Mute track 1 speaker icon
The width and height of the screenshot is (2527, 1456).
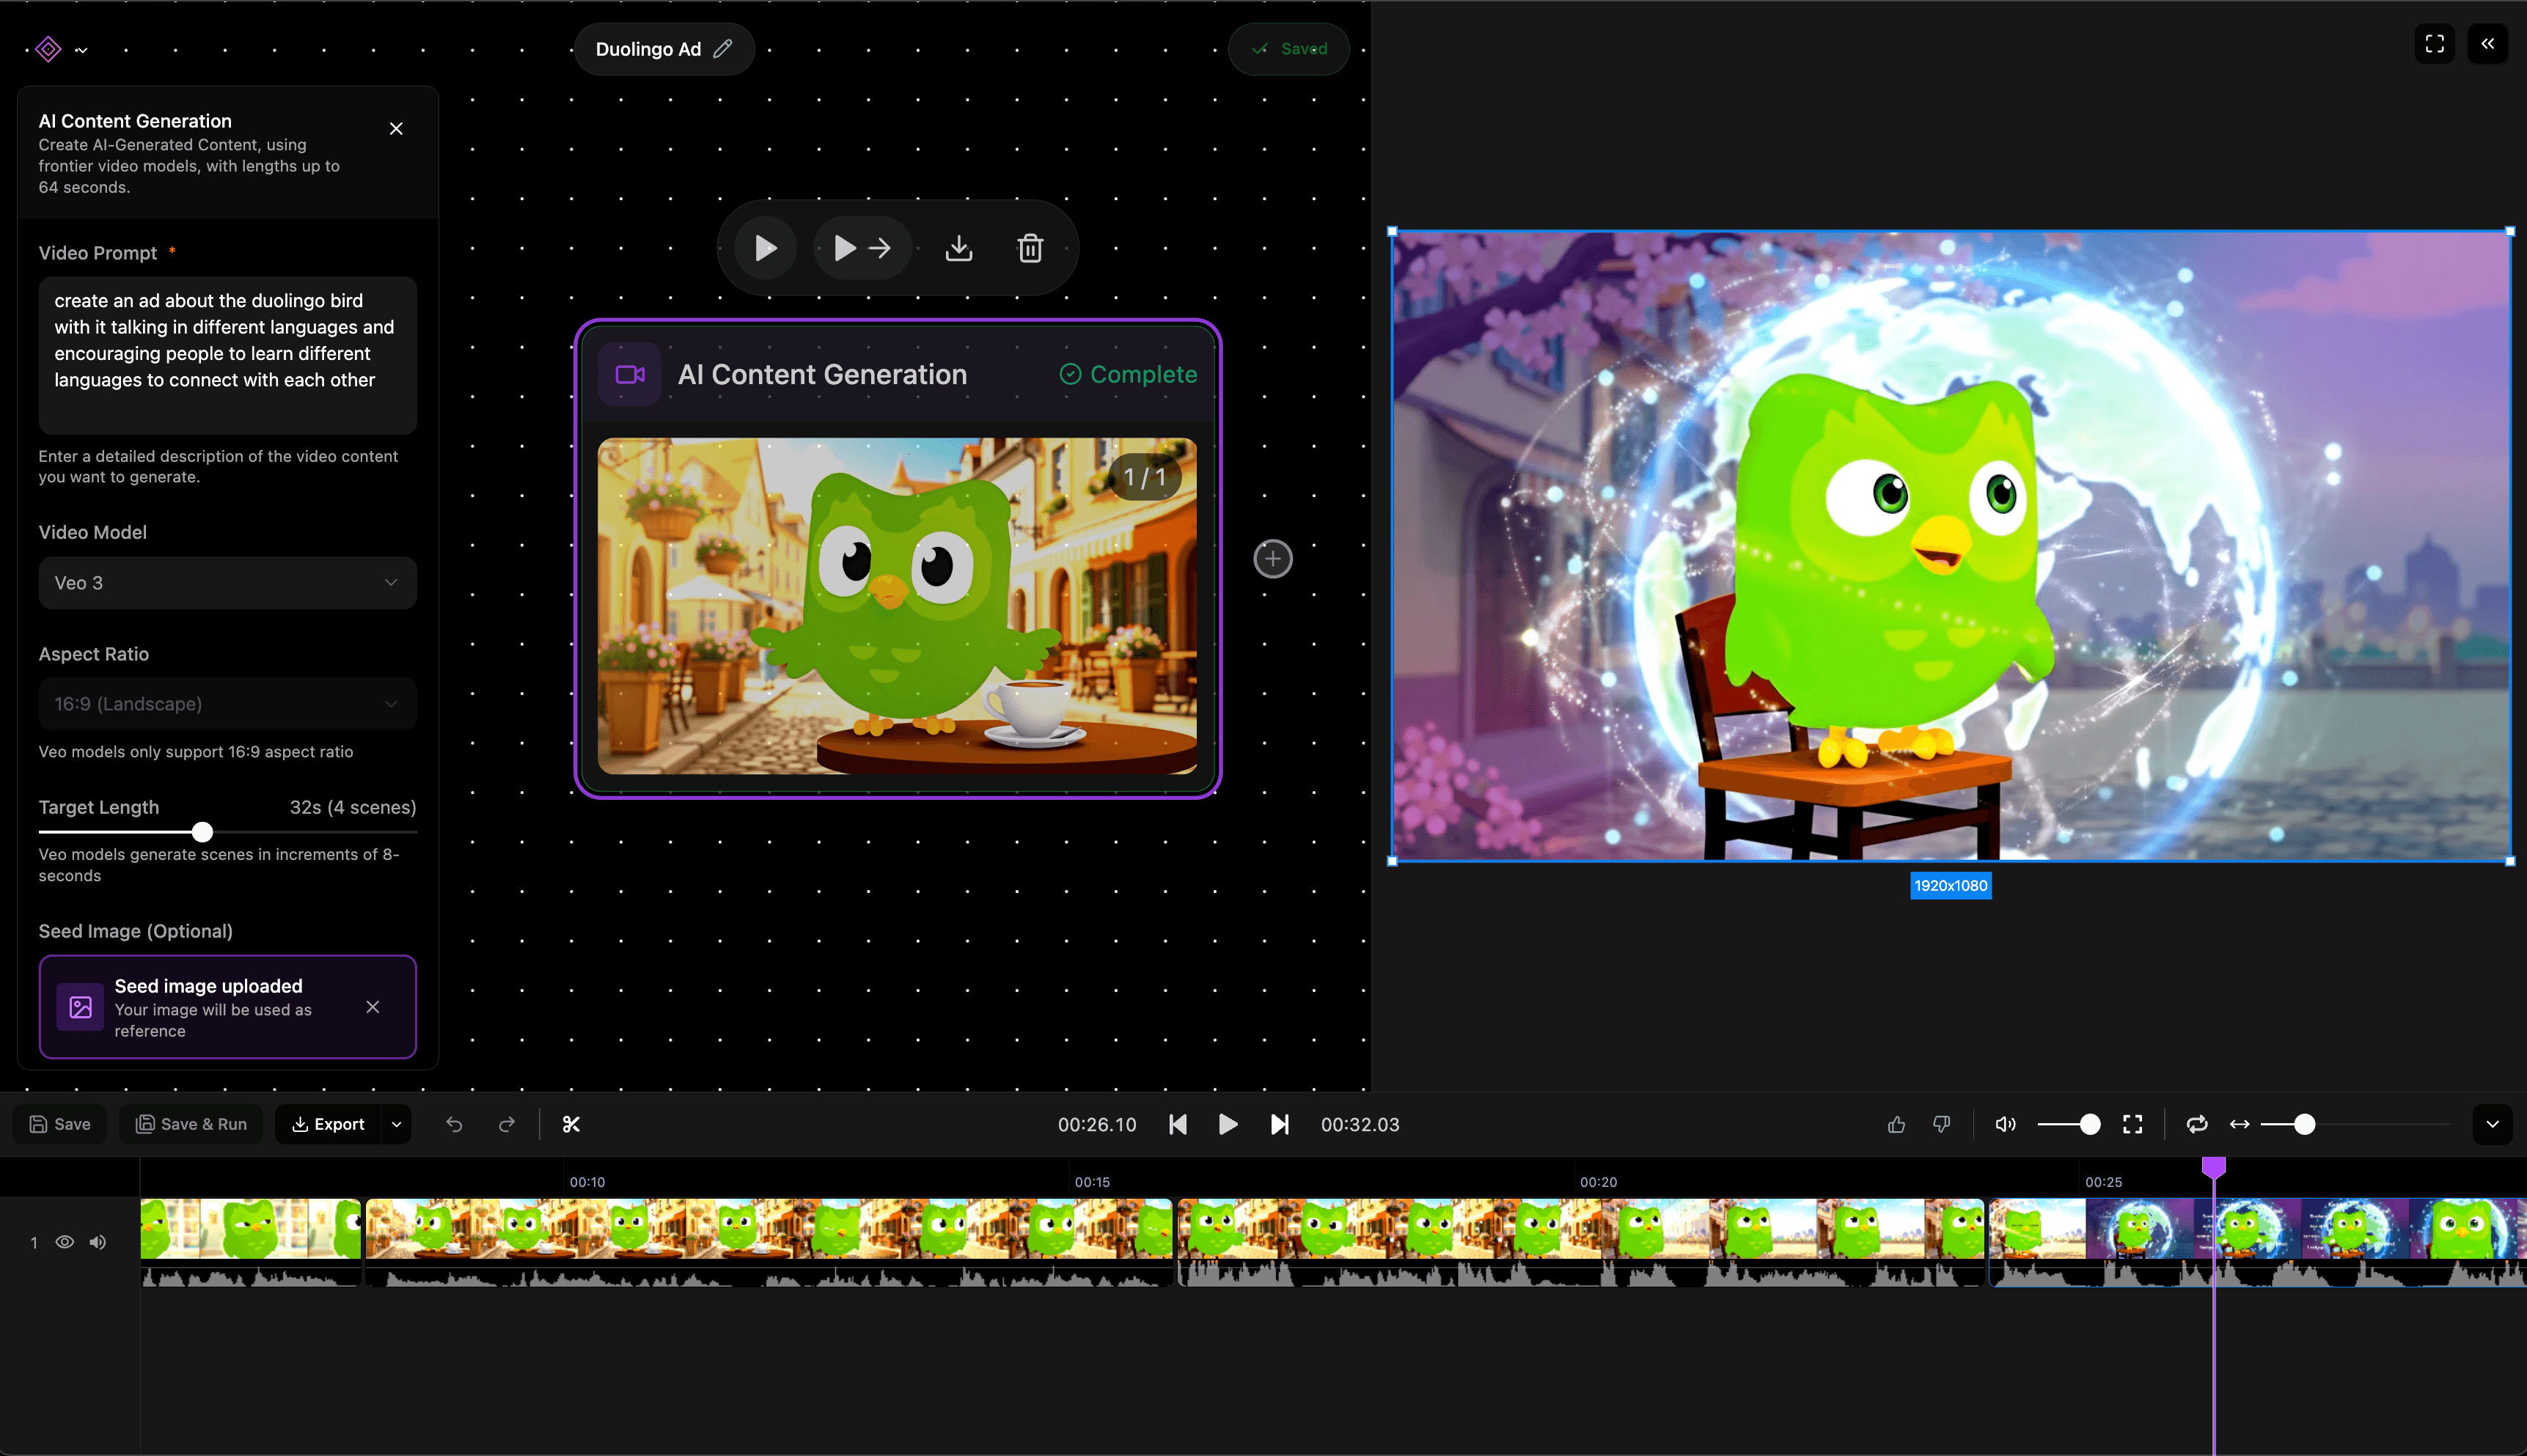click(98, 1242)
